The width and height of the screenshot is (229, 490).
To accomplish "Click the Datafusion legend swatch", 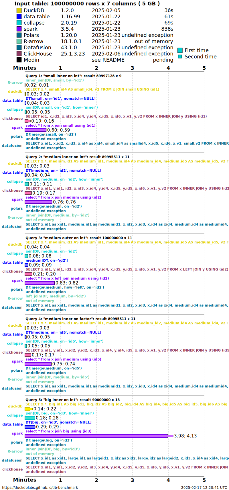I will tap(19, 48).
